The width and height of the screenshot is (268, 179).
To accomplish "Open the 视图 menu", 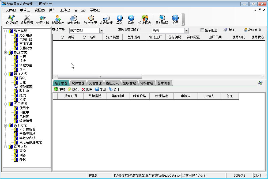I will coord(40,10).
